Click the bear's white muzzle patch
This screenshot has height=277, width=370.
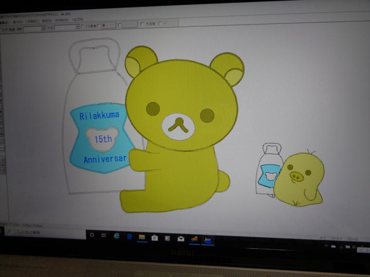tap(178, 126)
